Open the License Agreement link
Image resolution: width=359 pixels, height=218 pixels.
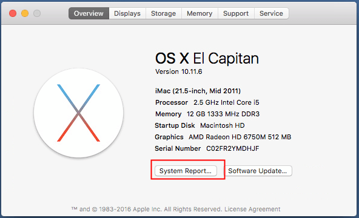tap(252, 209)
